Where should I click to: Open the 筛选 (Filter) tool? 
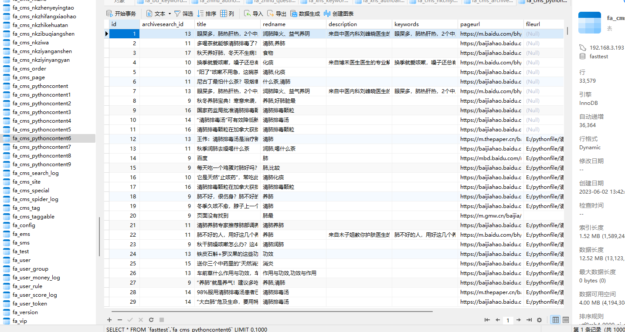click(183, 14)
